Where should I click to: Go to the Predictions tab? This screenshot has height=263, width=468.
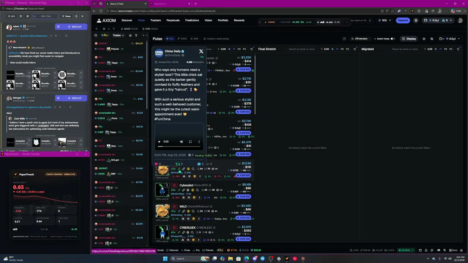(x=192, y=20)
